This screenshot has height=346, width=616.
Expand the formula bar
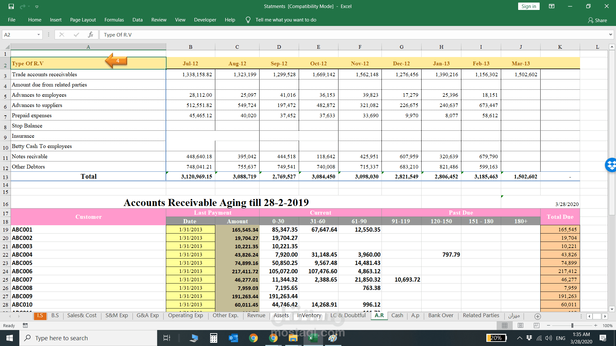610,35
